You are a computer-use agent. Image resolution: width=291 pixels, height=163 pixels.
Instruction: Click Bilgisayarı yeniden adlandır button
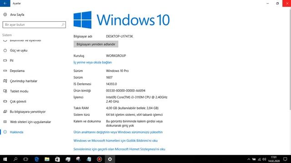pyautogui.click(x=96, y=44)
